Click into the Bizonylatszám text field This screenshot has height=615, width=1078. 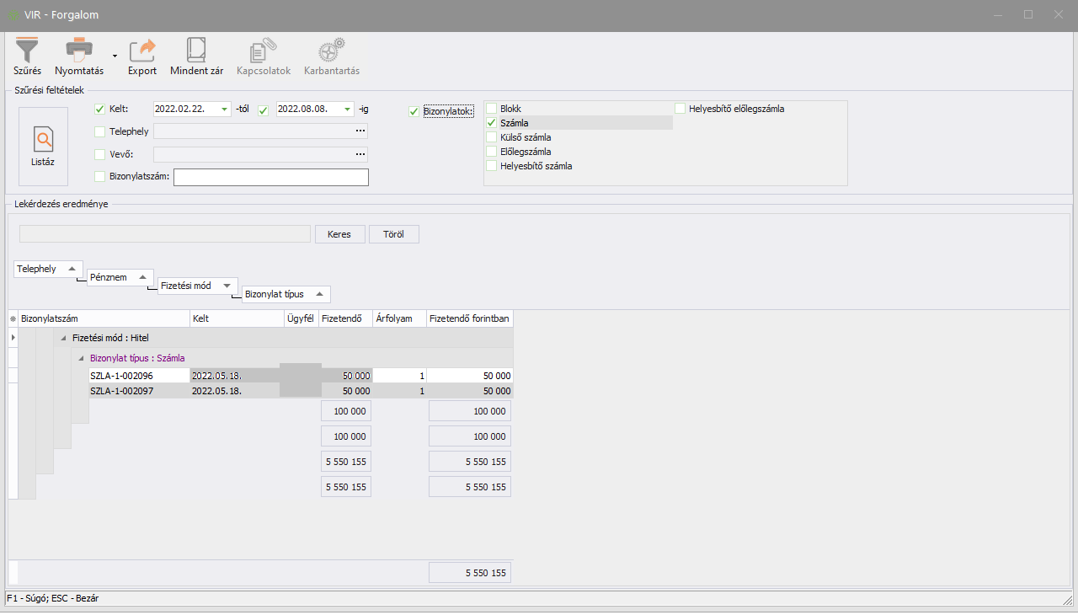(x=270, y=177)
